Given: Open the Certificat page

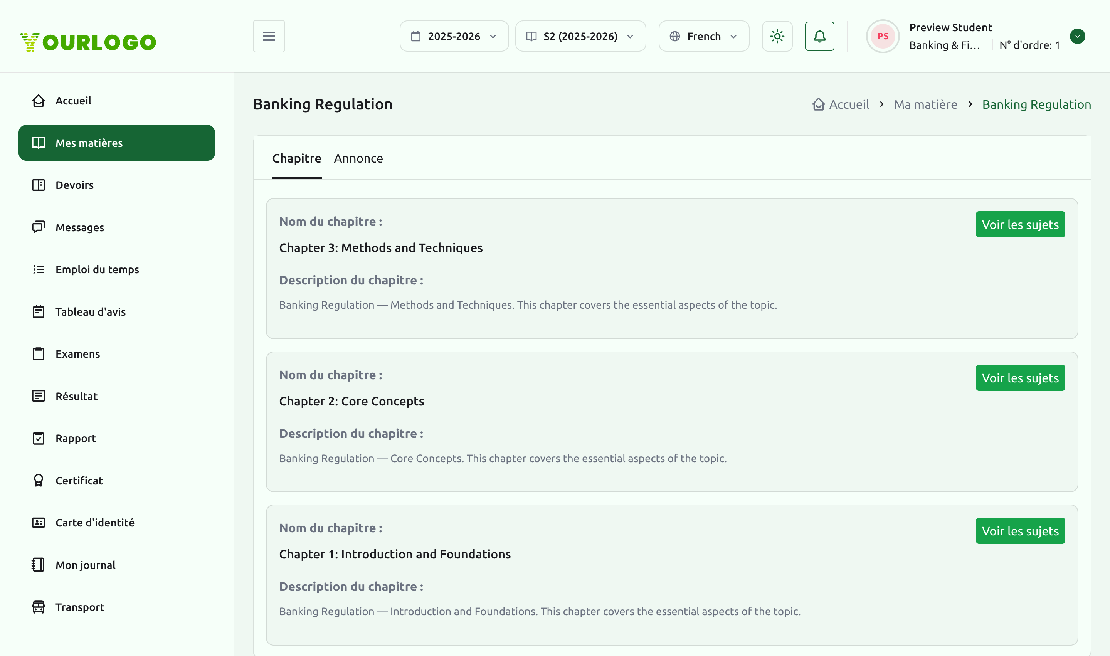Looking at the screenshot, I should click(x=117, y=481).
